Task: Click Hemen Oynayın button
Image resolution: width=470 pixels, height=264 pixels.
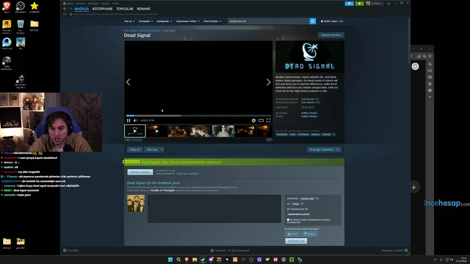Action: 140,172
